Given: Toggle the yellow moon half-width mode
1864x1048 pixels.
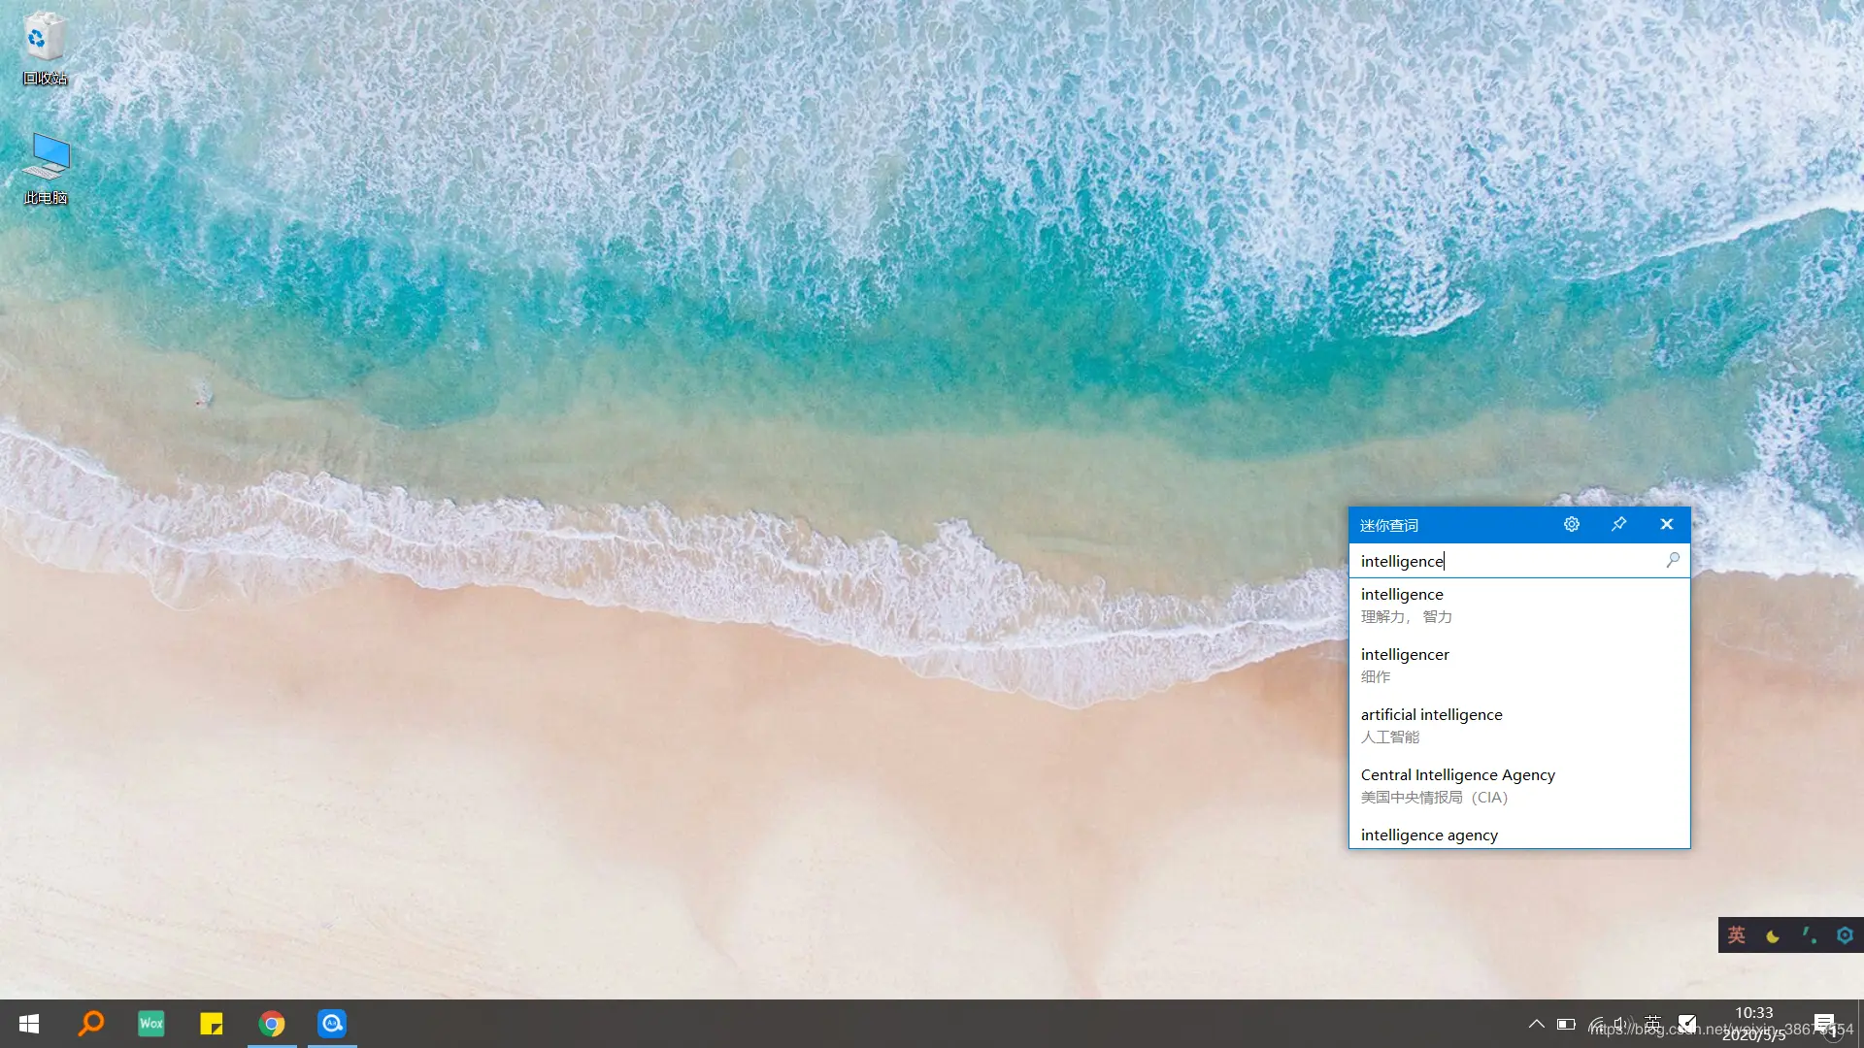Looking at the screenshot, I should (x=1773, y=935).
